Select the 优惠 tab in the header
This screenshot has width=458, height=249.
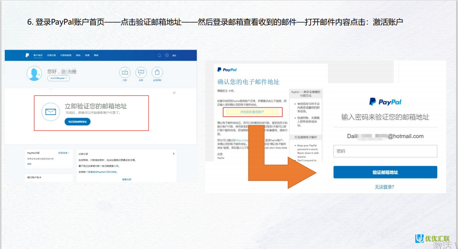[x=87, y=55]
